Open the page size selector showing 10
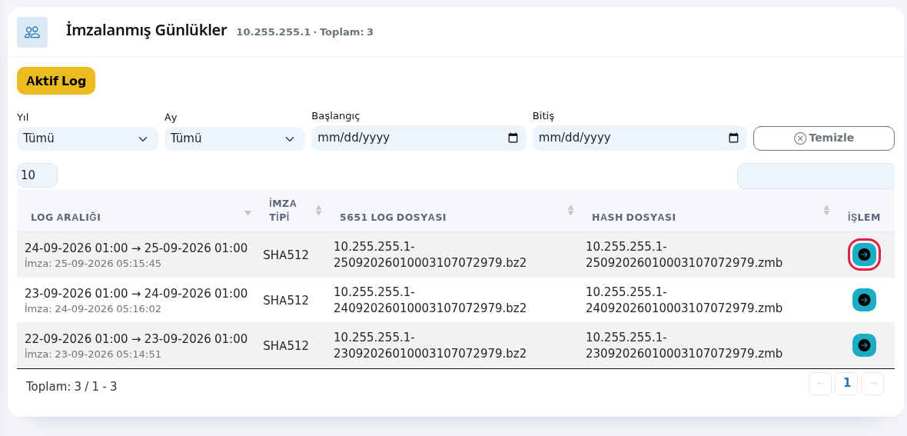Viewport: 907px width, 436px height. coord(37,175)
